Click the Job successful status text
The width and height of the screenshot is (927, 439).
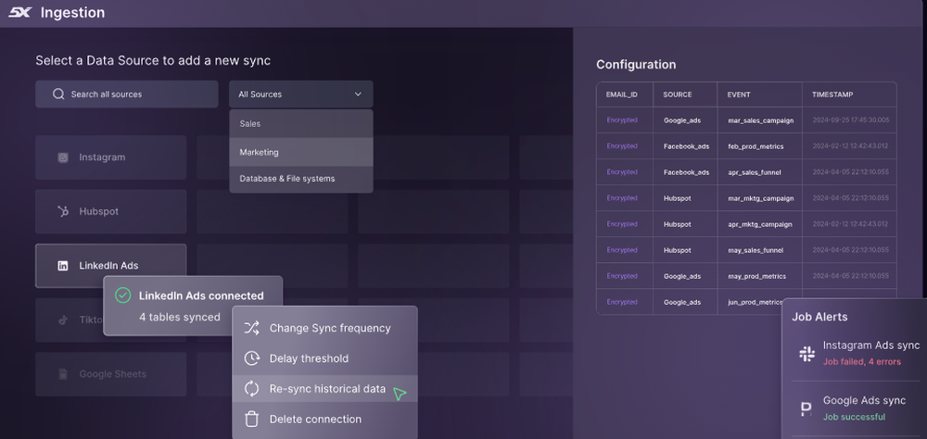tap(854, 417)
